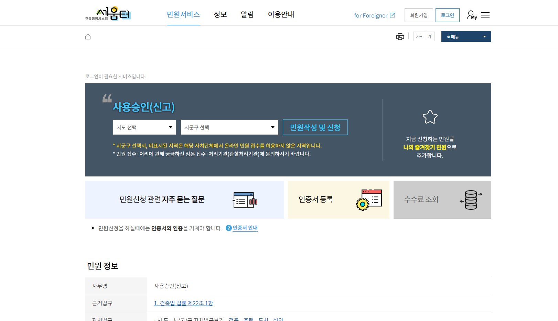Click the 로그인 button
The image size is (558, 321).
(x=447, y=15)
